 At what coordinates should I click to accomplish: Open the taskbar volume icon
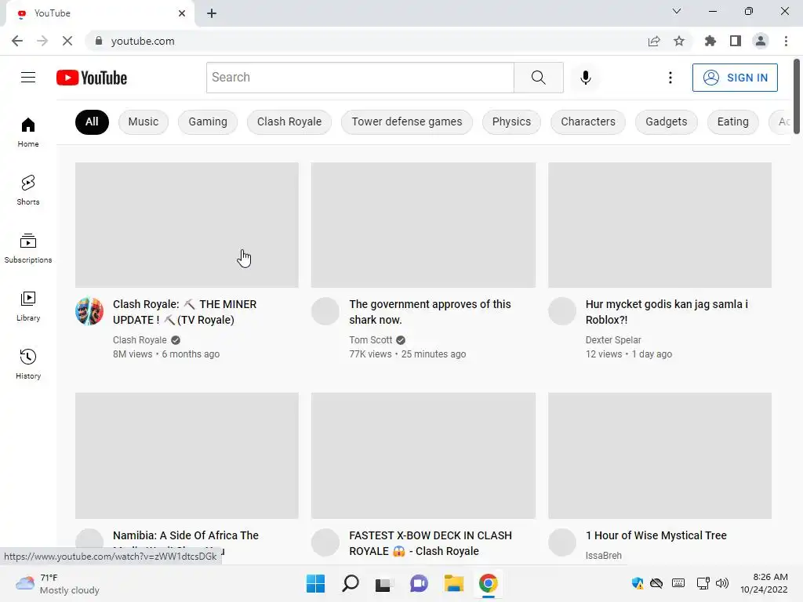pos(722,583)
